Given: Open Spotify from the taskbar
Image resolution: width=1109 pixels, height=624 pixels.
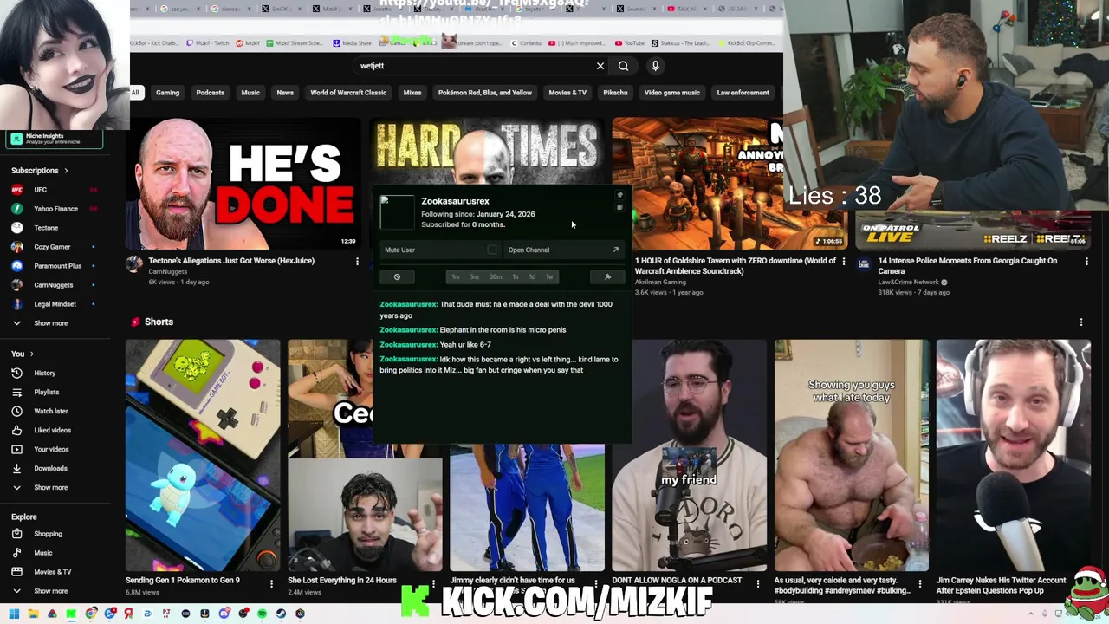Looking at the screenshot, I should [x=262, y=614].
